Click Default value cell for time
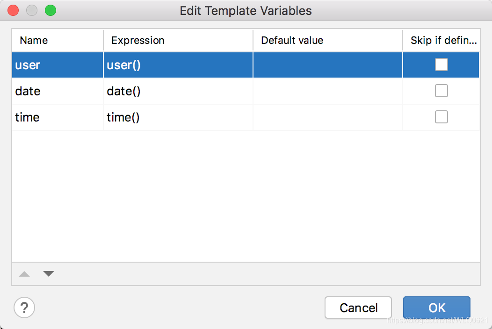The image size is (492, 329). click(x=327, y=117)
